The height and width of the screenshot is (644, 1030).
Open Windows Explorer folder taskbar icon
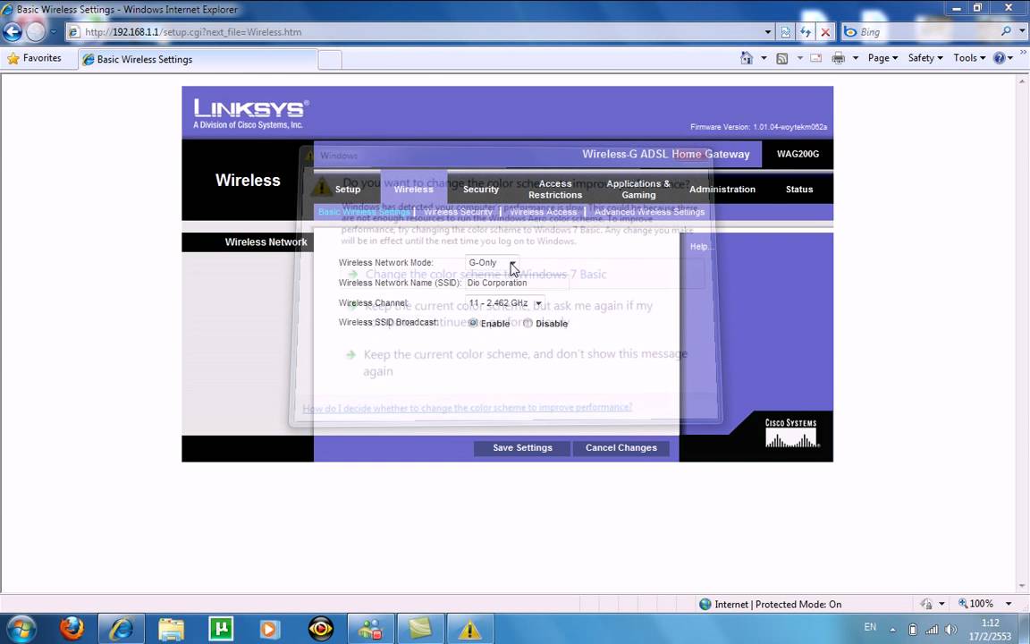click(x=172, y=629)
